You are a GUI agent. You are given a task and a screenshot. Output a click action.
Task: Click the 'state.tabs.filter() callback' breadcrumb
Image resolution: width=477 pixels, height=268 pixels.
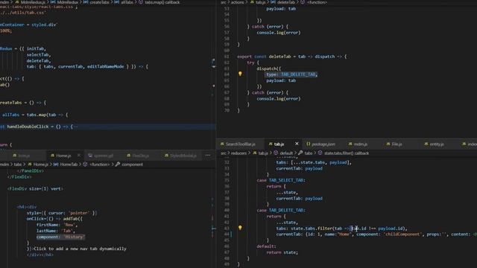[346, 153]
